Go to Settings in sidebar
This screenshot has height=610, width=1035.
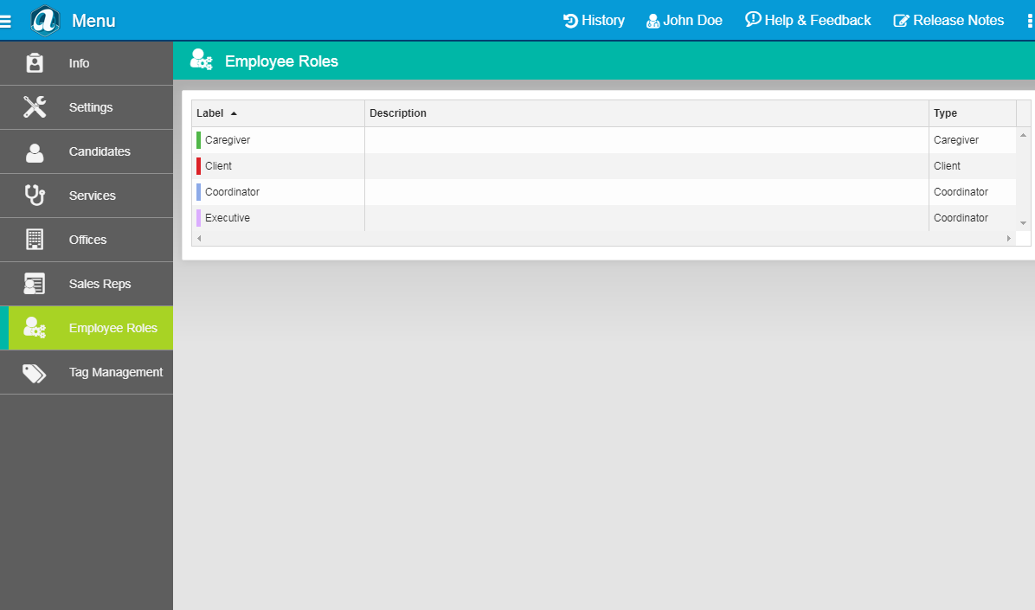click(x=87, y=107)
